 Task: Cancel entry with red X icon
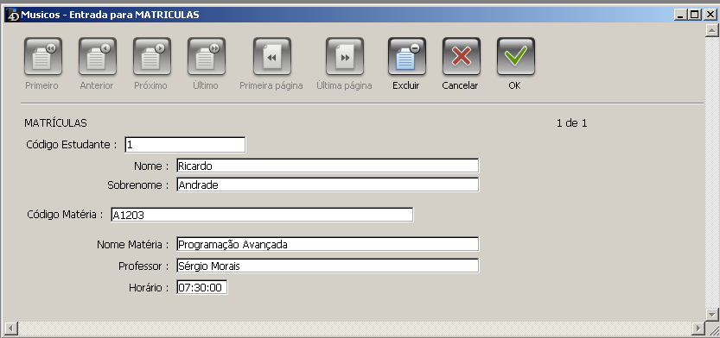(462, 56)
